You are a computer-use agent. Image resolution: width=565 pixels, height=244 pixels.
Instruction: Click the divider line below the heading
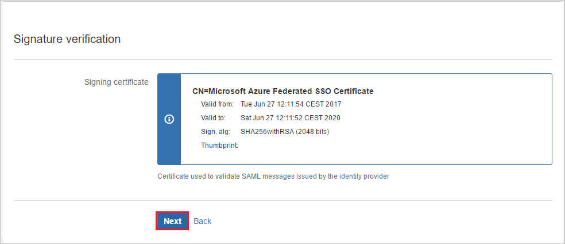coord(282,59)
